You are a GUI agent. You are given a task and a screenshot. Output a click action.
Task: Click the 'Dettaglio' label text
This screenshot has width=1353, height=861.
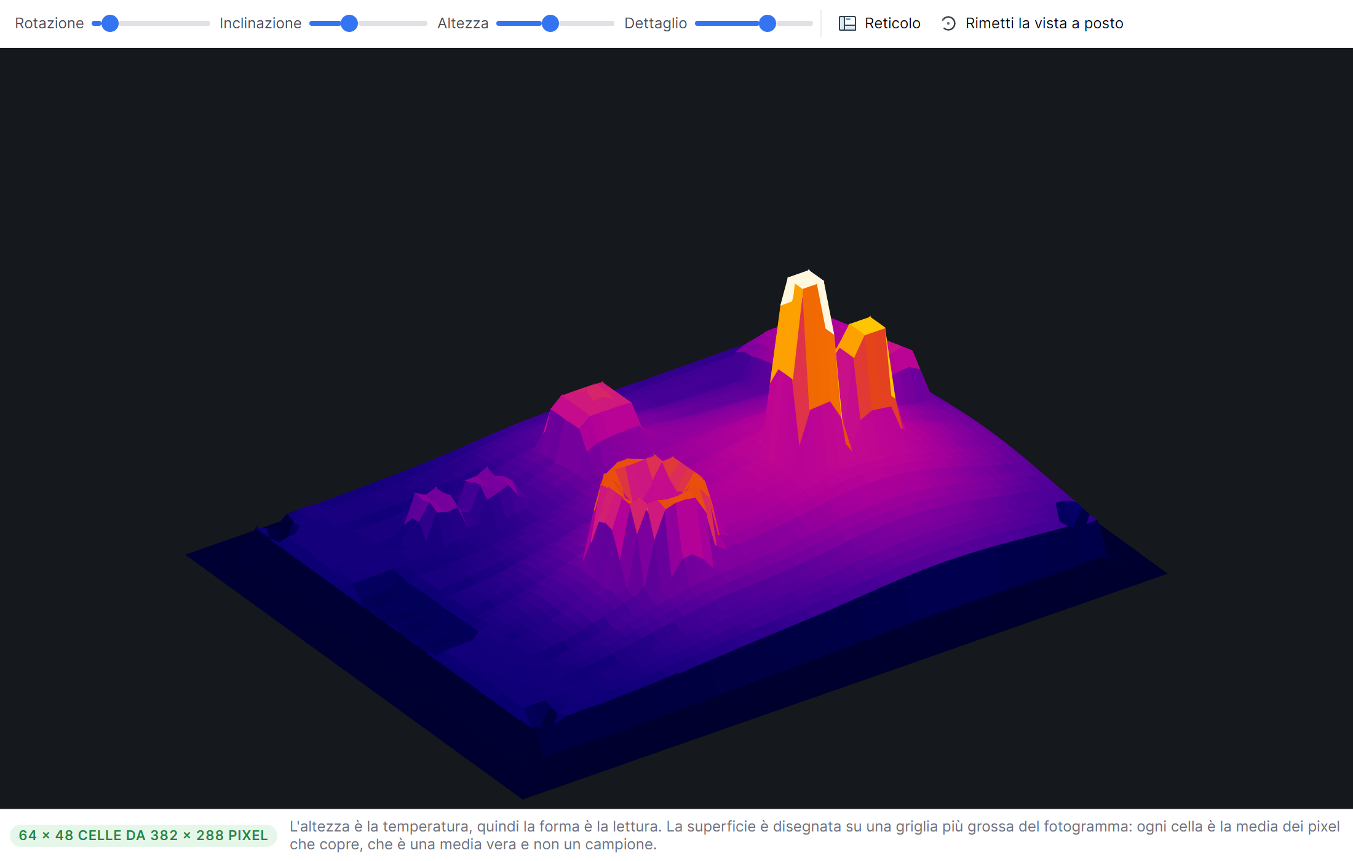pyautogui.click(x=656, y=23)
